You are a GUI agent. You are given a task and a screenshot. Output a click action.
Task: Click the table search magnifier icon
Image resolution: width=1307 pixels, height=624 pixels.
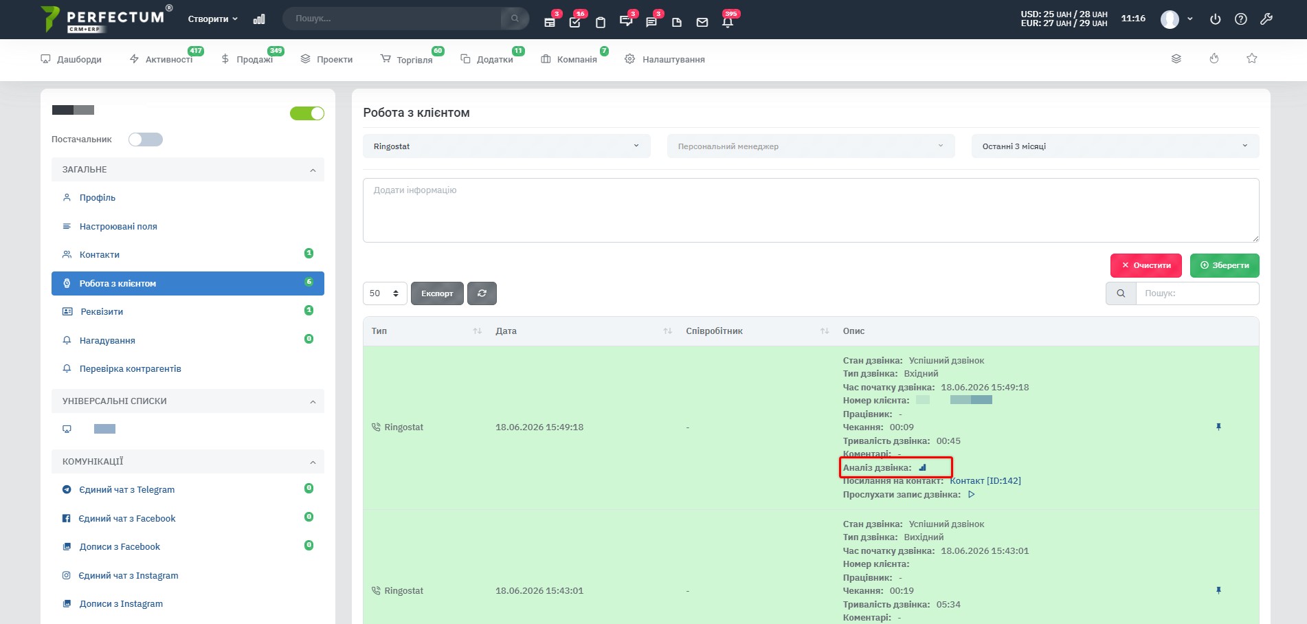pyautogui.click(x=1121, y=293)
